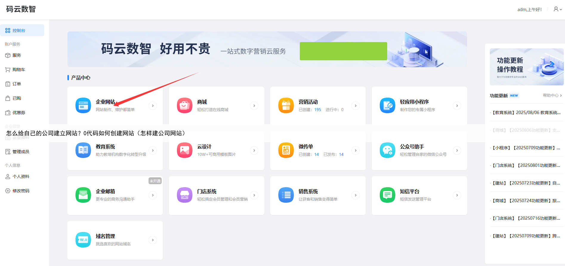This screenshot has width=565, height=266.
Task: Open the 【建站】20250723功能更新 news item
Action: coord(526,183)
